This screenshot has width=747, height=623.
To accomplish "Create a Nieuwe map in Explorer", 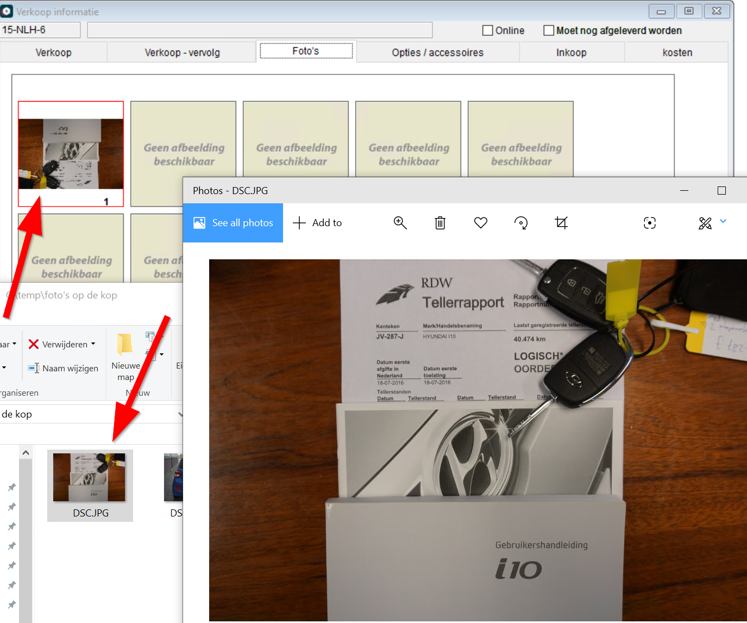I will [125, 357].
